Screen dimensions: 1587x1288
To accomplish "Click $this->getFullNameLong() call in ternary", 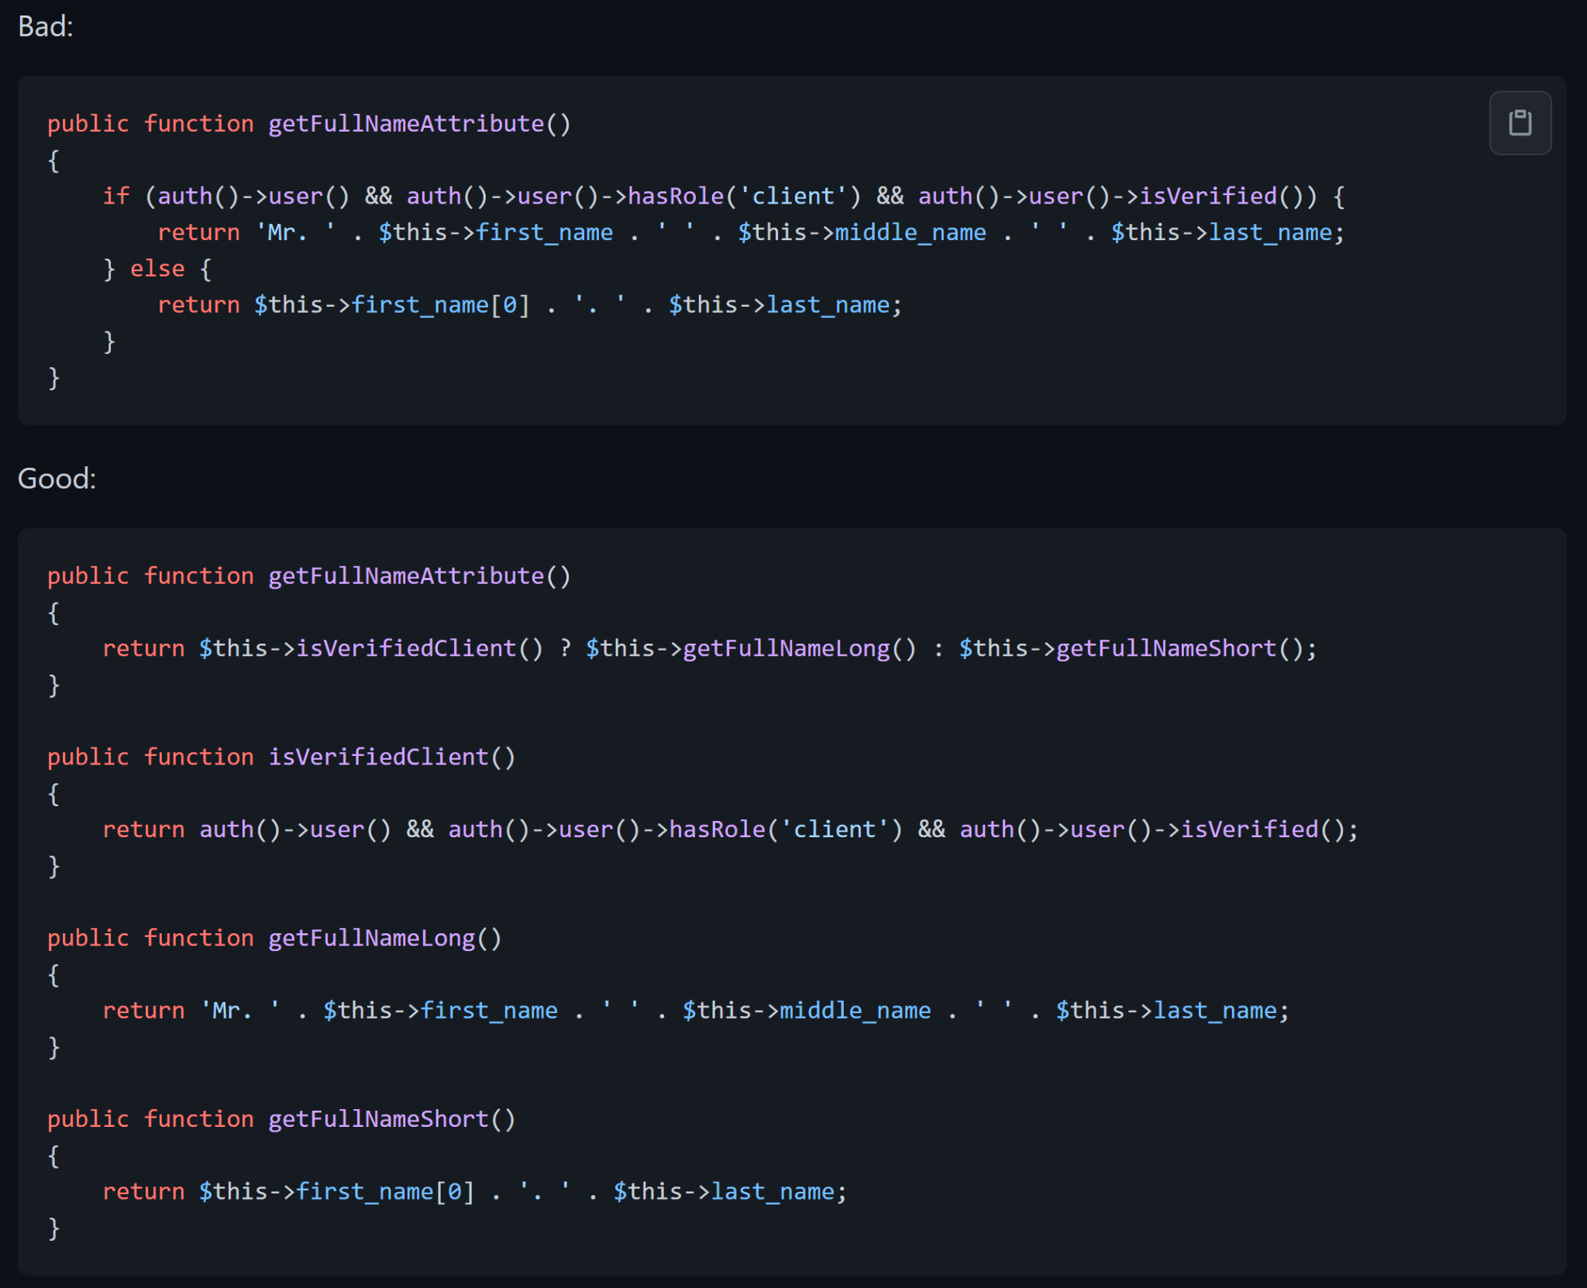I will pyautogui.click(x=751, y=648).
